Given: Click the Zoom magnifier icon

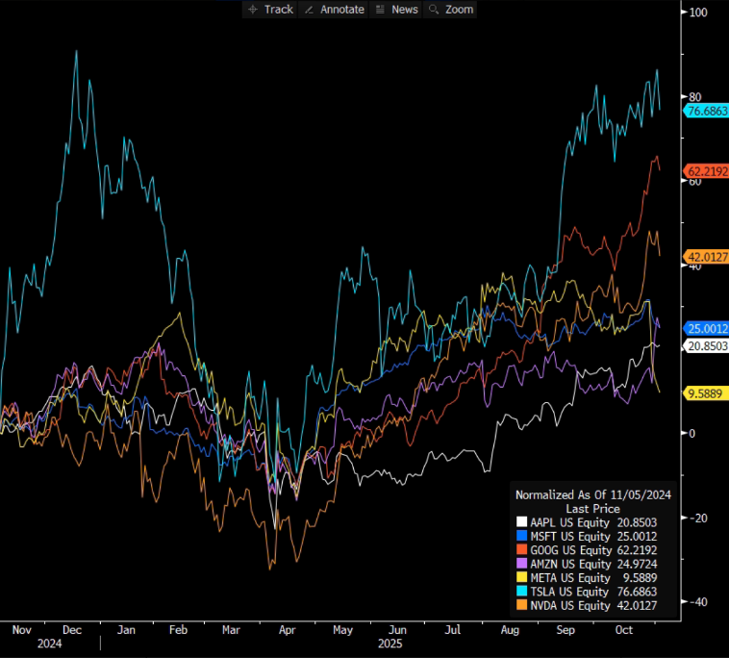Looking at the screenshot, I should pos(434,10).
